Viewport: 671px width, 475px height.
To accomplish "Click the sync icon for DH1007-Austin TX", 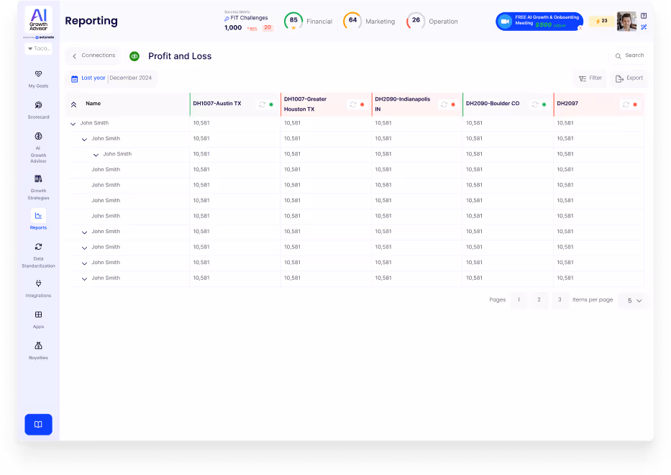I will pos(263,104).
